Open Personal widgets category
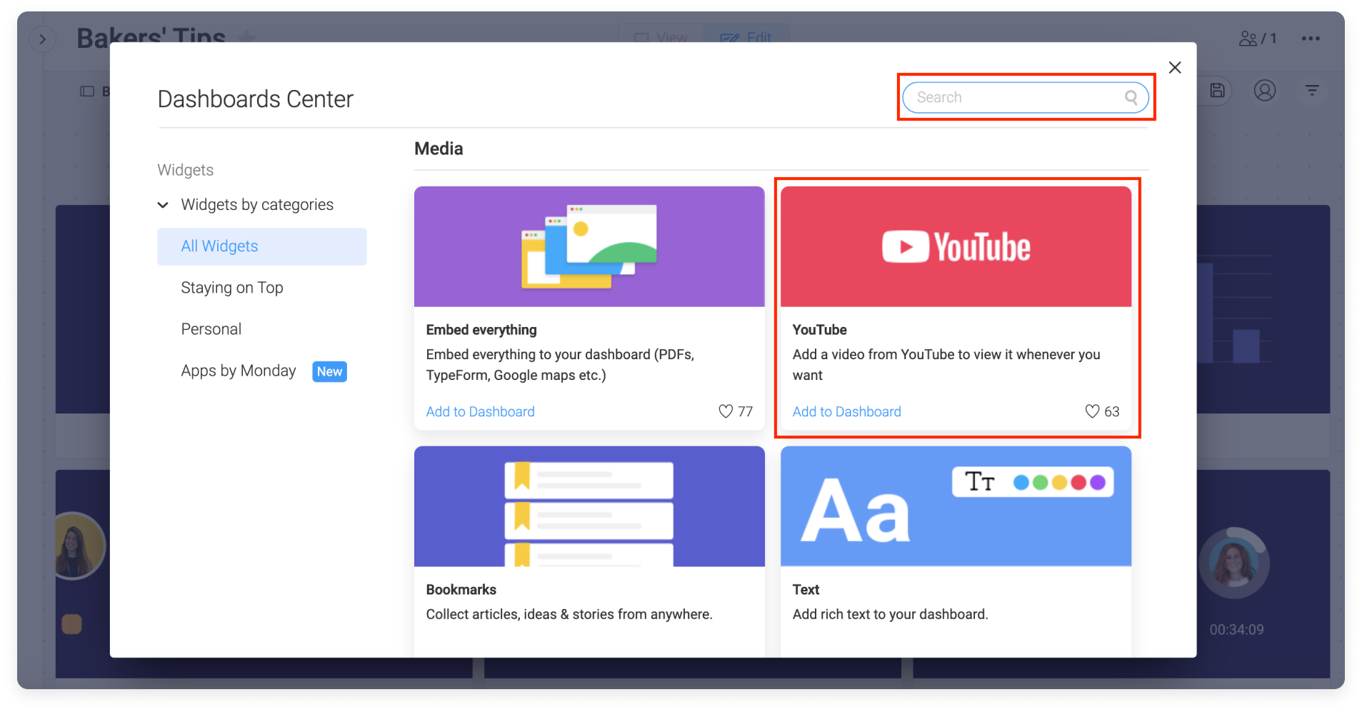The width and height of the screenshot is (1362, 712). click(211, 329)
